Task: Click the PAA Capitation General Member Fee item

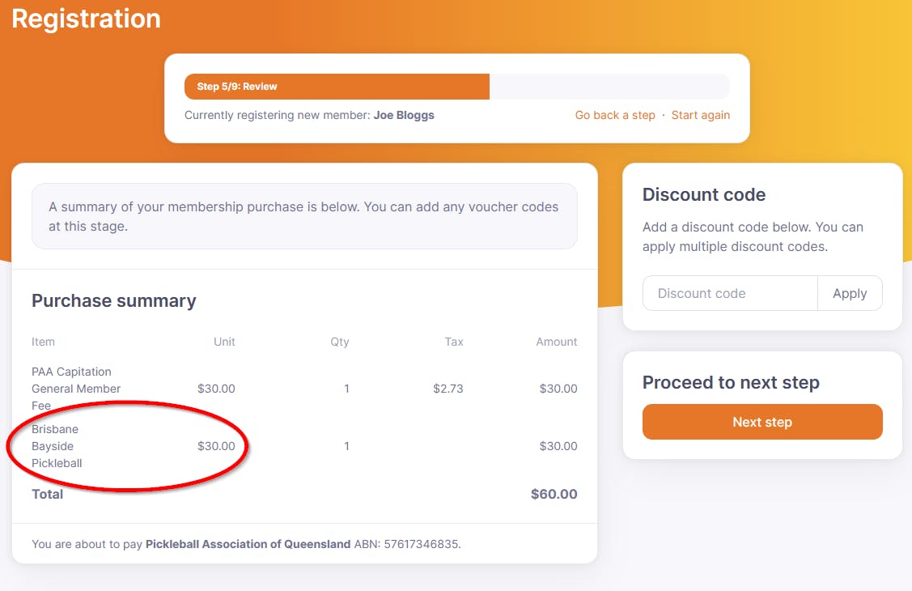Action: [x=75, y=389]
